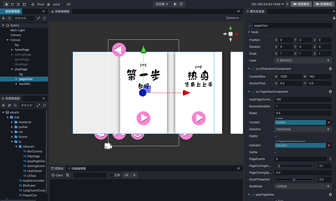Screen dimensions: 336x201
Task: Clear the console log
Action: click(x=57, y=175)
